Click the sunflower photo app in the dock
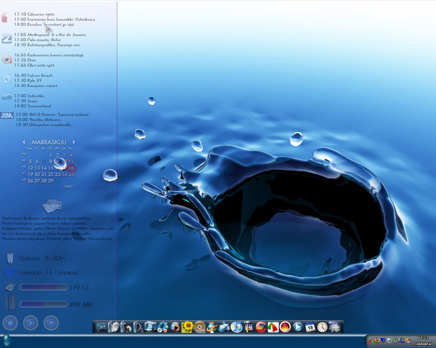 click(187, 327)
